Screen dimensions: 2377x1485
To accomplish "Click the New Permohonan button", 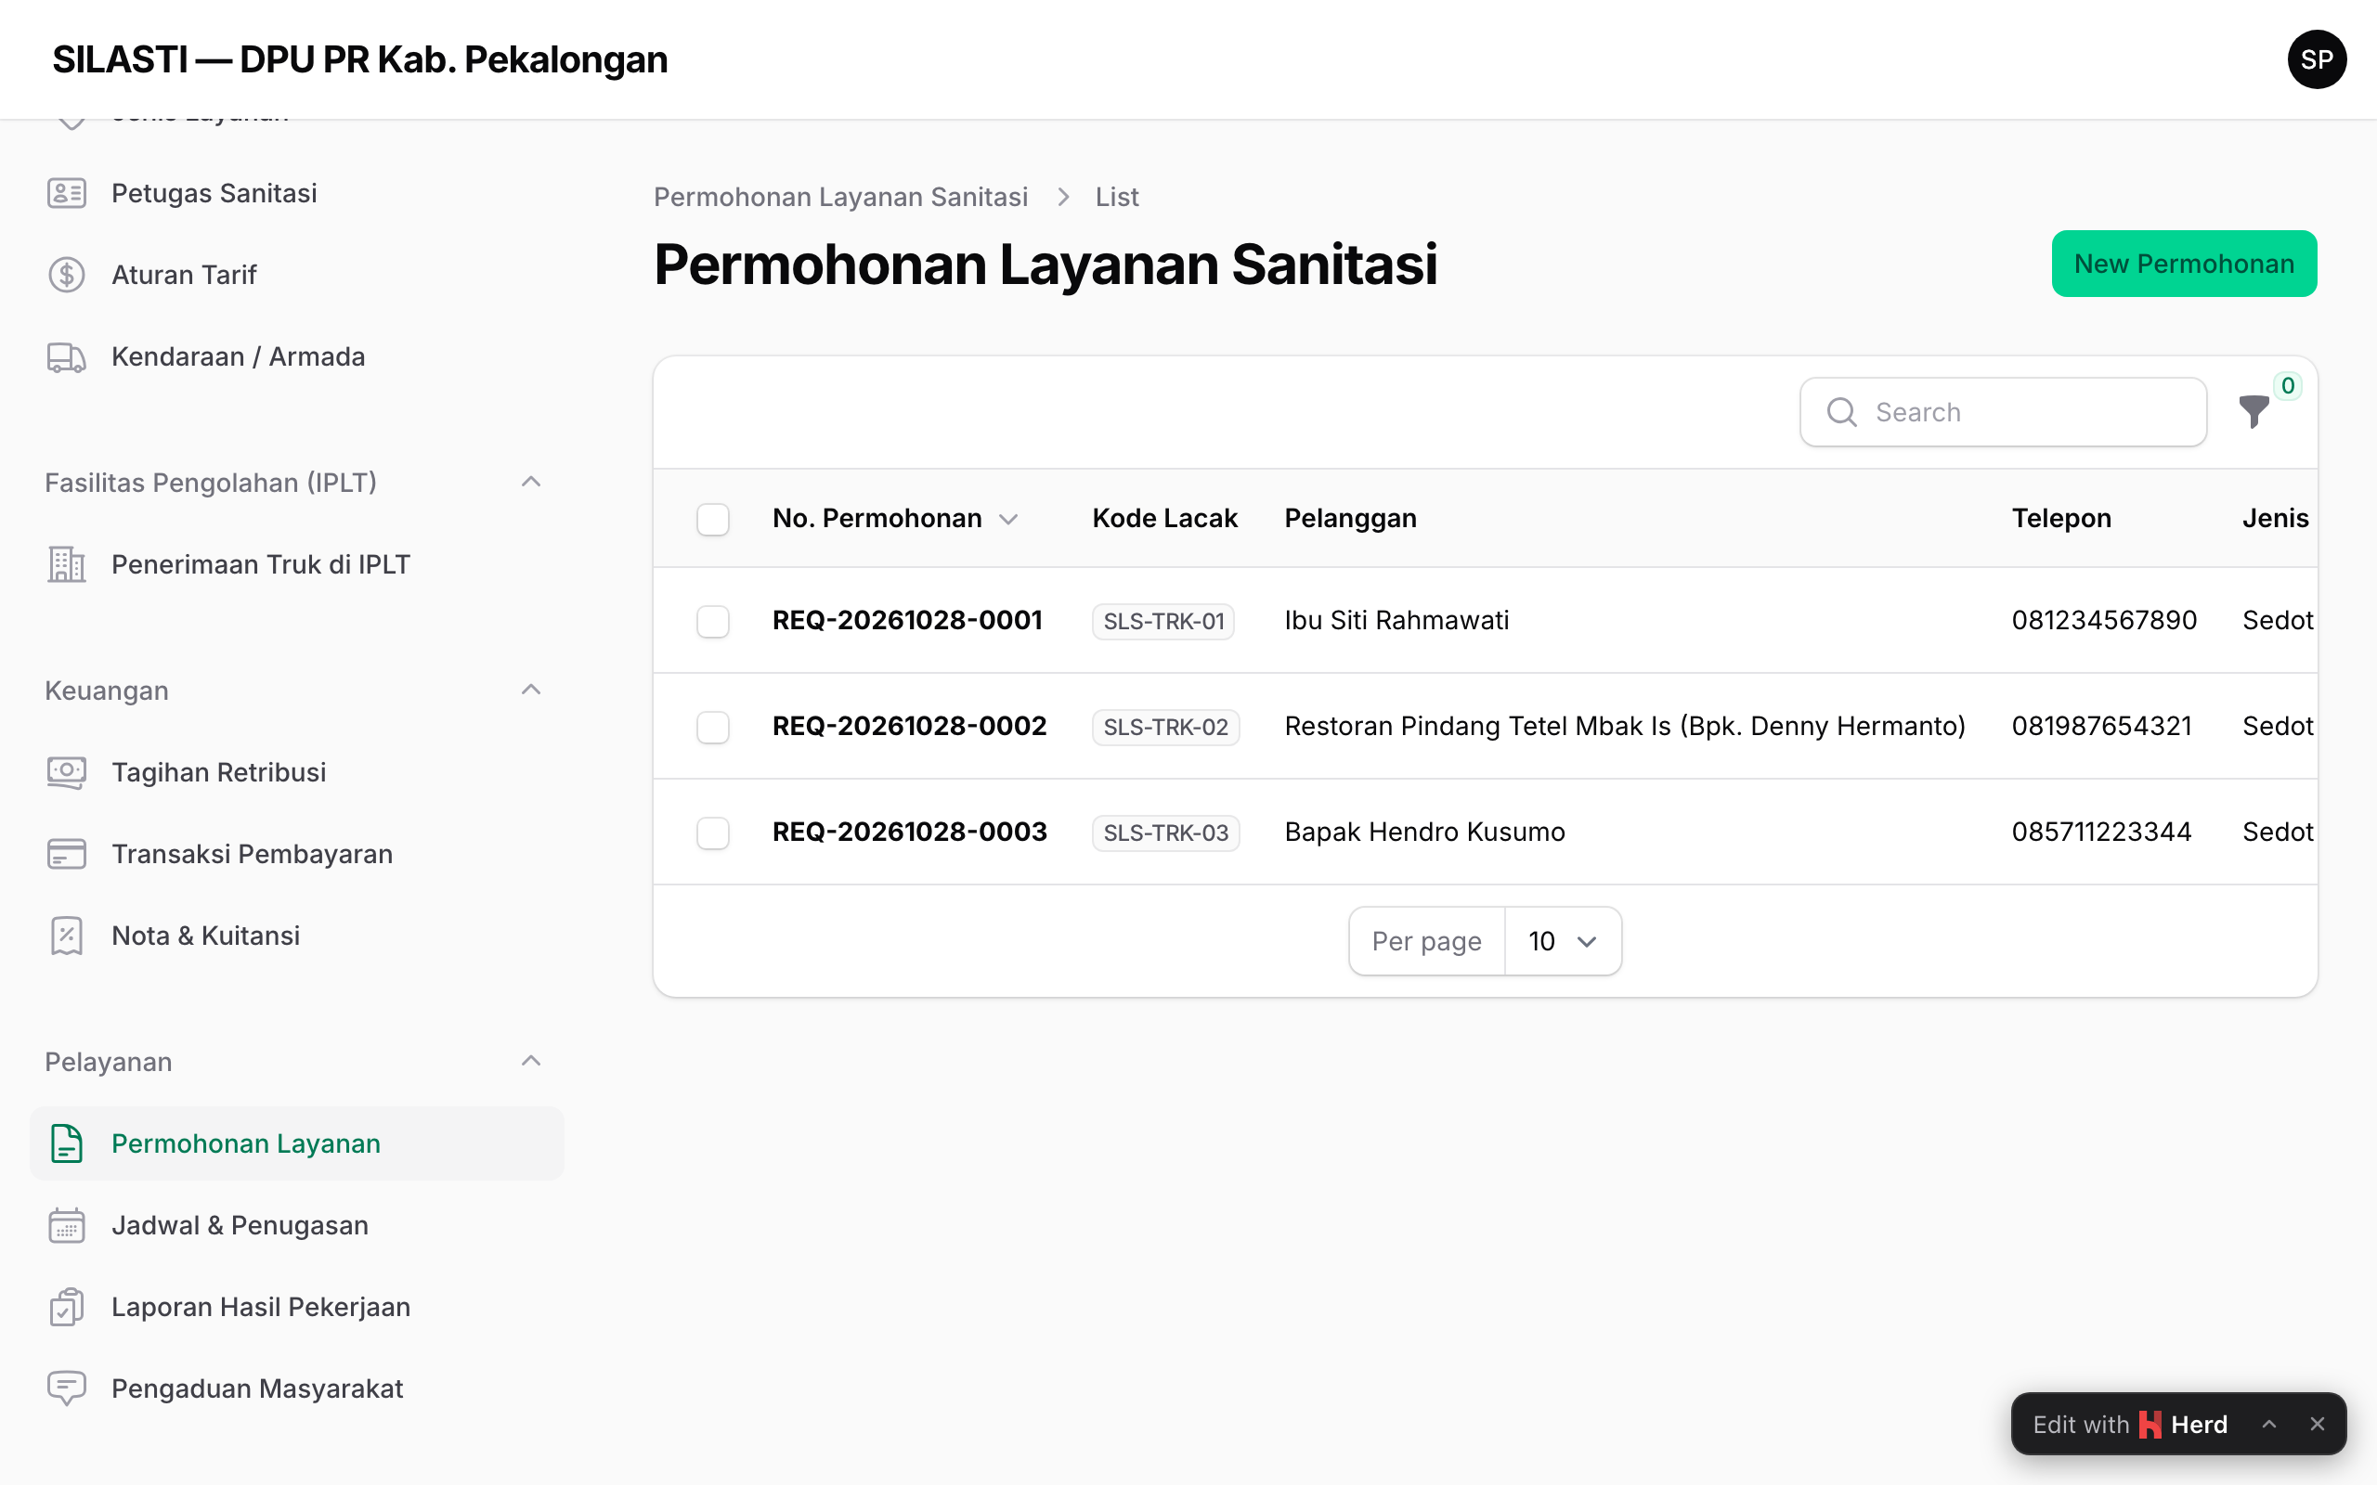I will pos(2184,264).
